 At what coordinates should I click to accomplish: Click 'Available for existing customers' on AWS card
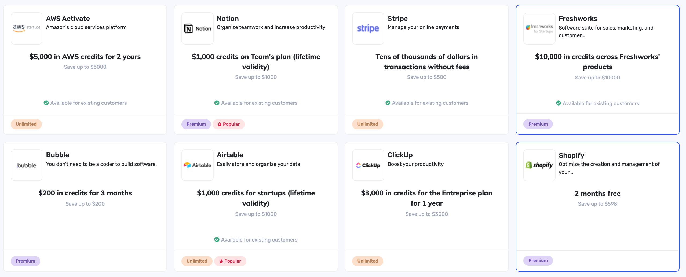(89, 103)
